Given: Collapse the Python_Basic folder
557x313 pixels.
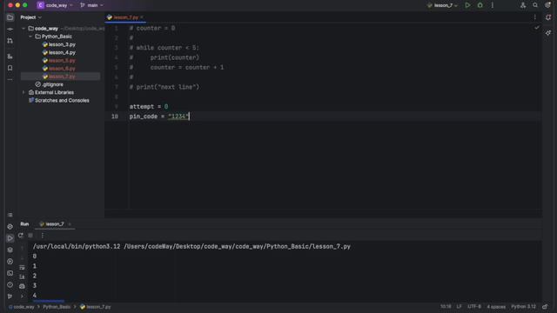Looking at the screenshot, I should [30, 37].
